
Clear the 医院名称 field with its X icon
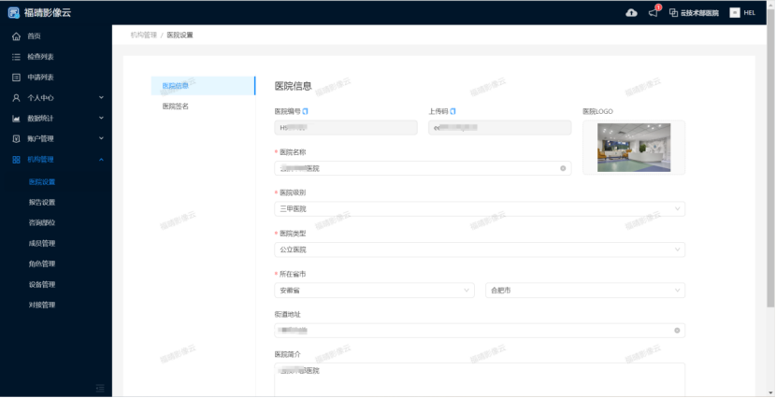563,168
